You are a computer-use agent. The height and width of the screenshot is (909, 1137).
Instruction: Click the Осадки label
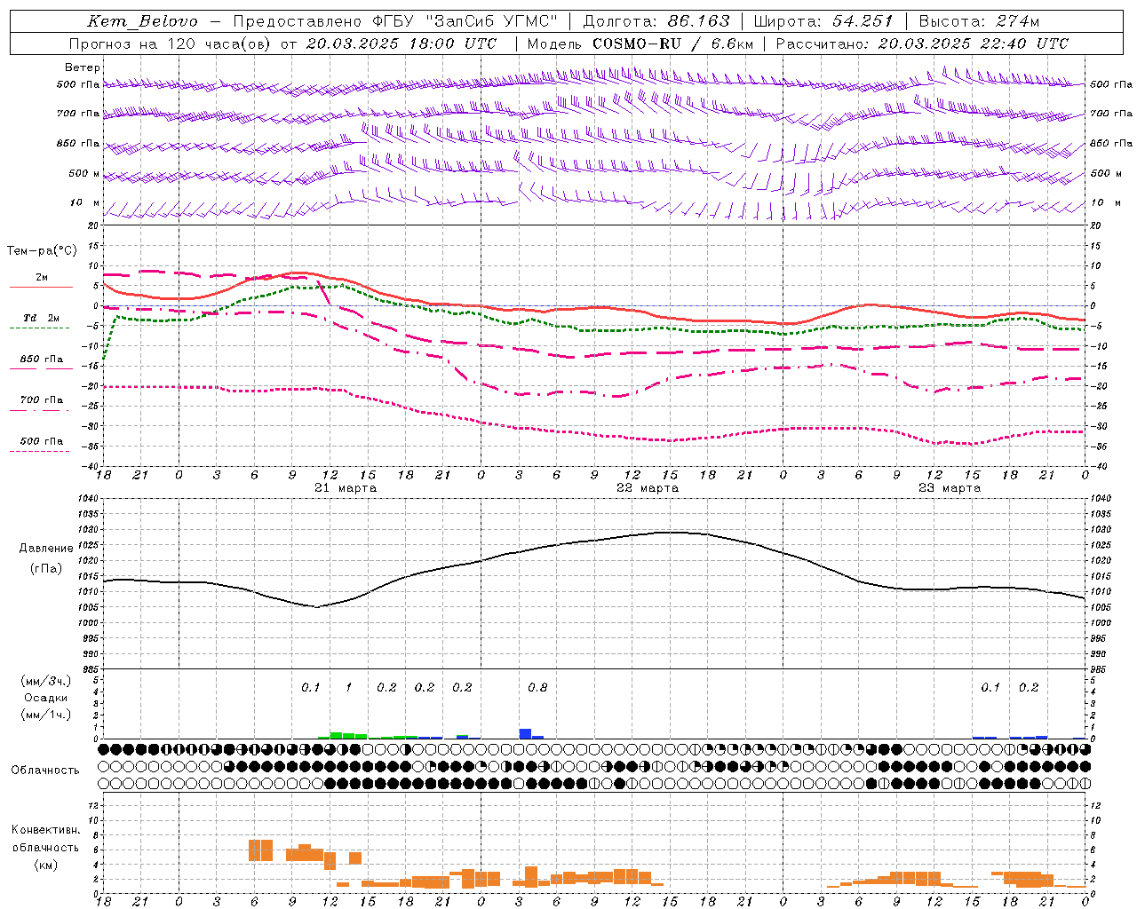tap(46, 698)
